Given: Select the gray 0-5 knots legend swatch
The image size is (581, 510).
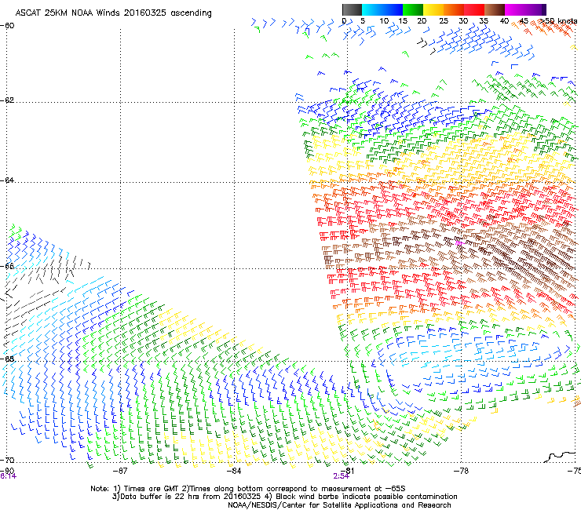Looking at the screenshot, I should click(x=352, y=9).
